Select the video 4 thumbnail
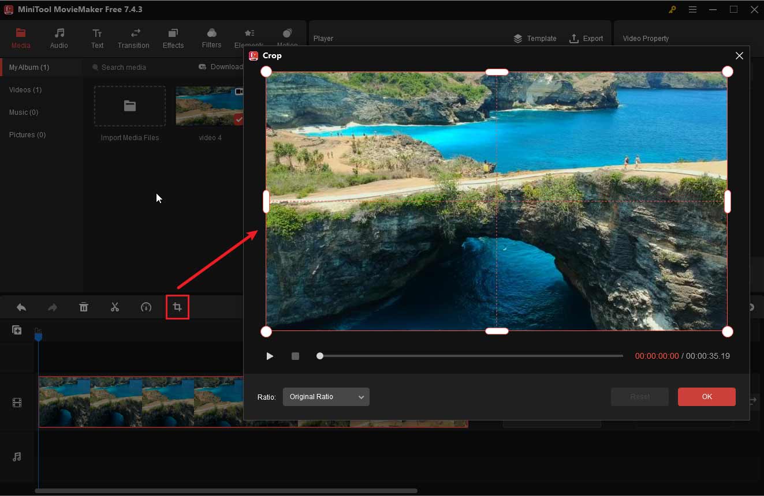The image size is (764, 496). [x=210, y=106]
